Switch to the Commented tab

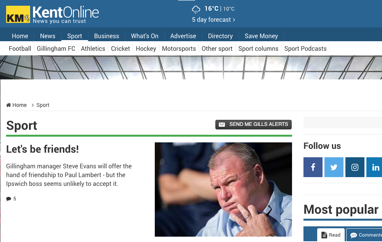pos(364,235)
